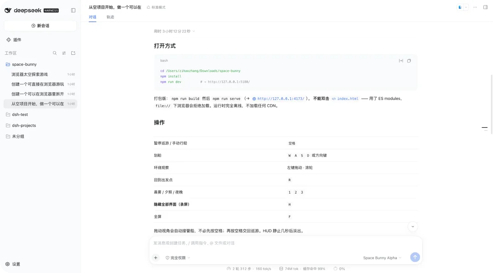Open the index.html file link
The image size is (493, 273).
(345, 99)
